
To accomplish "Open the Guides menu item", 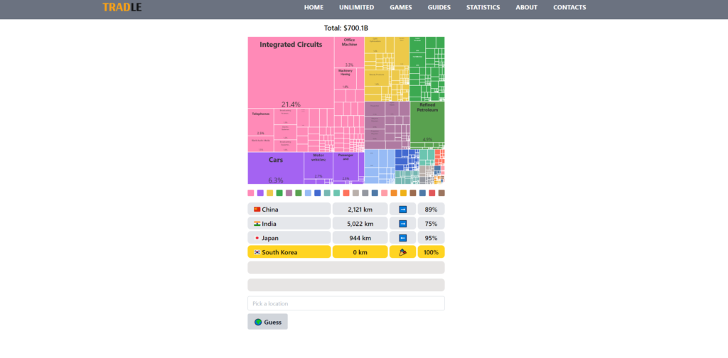I will tap(439, 8).
